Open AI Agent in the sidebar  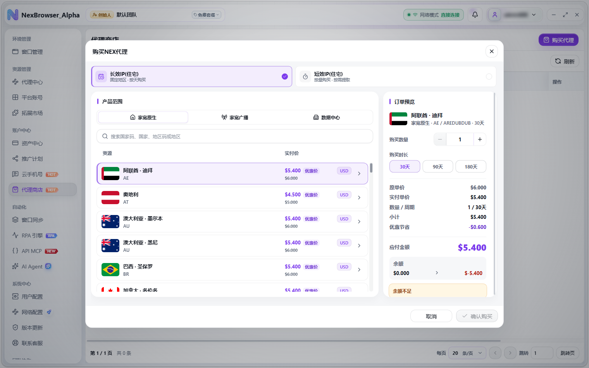coord(32,267)
